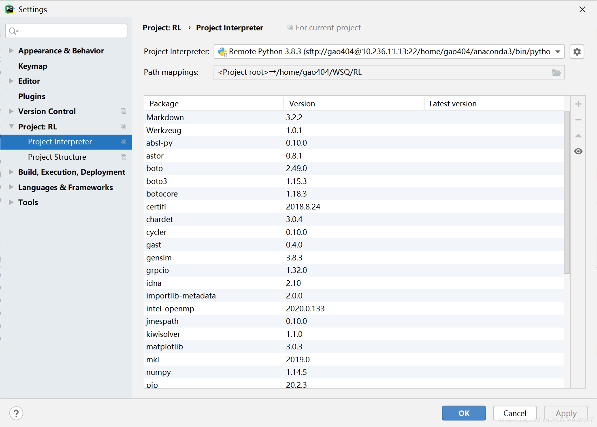The height and width of the screenshot is (427, 597).
Task: Select the Markdown package row
Action: click(354, 117)
